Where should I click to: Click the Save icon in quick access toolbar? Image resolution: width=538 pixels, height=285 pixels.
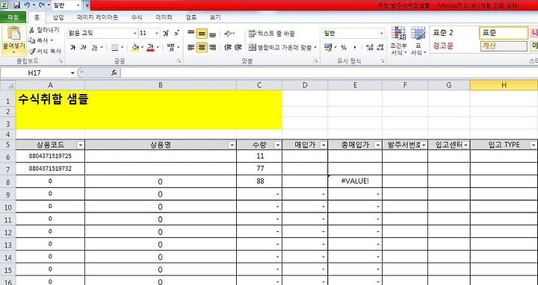[x=16, y=5]
